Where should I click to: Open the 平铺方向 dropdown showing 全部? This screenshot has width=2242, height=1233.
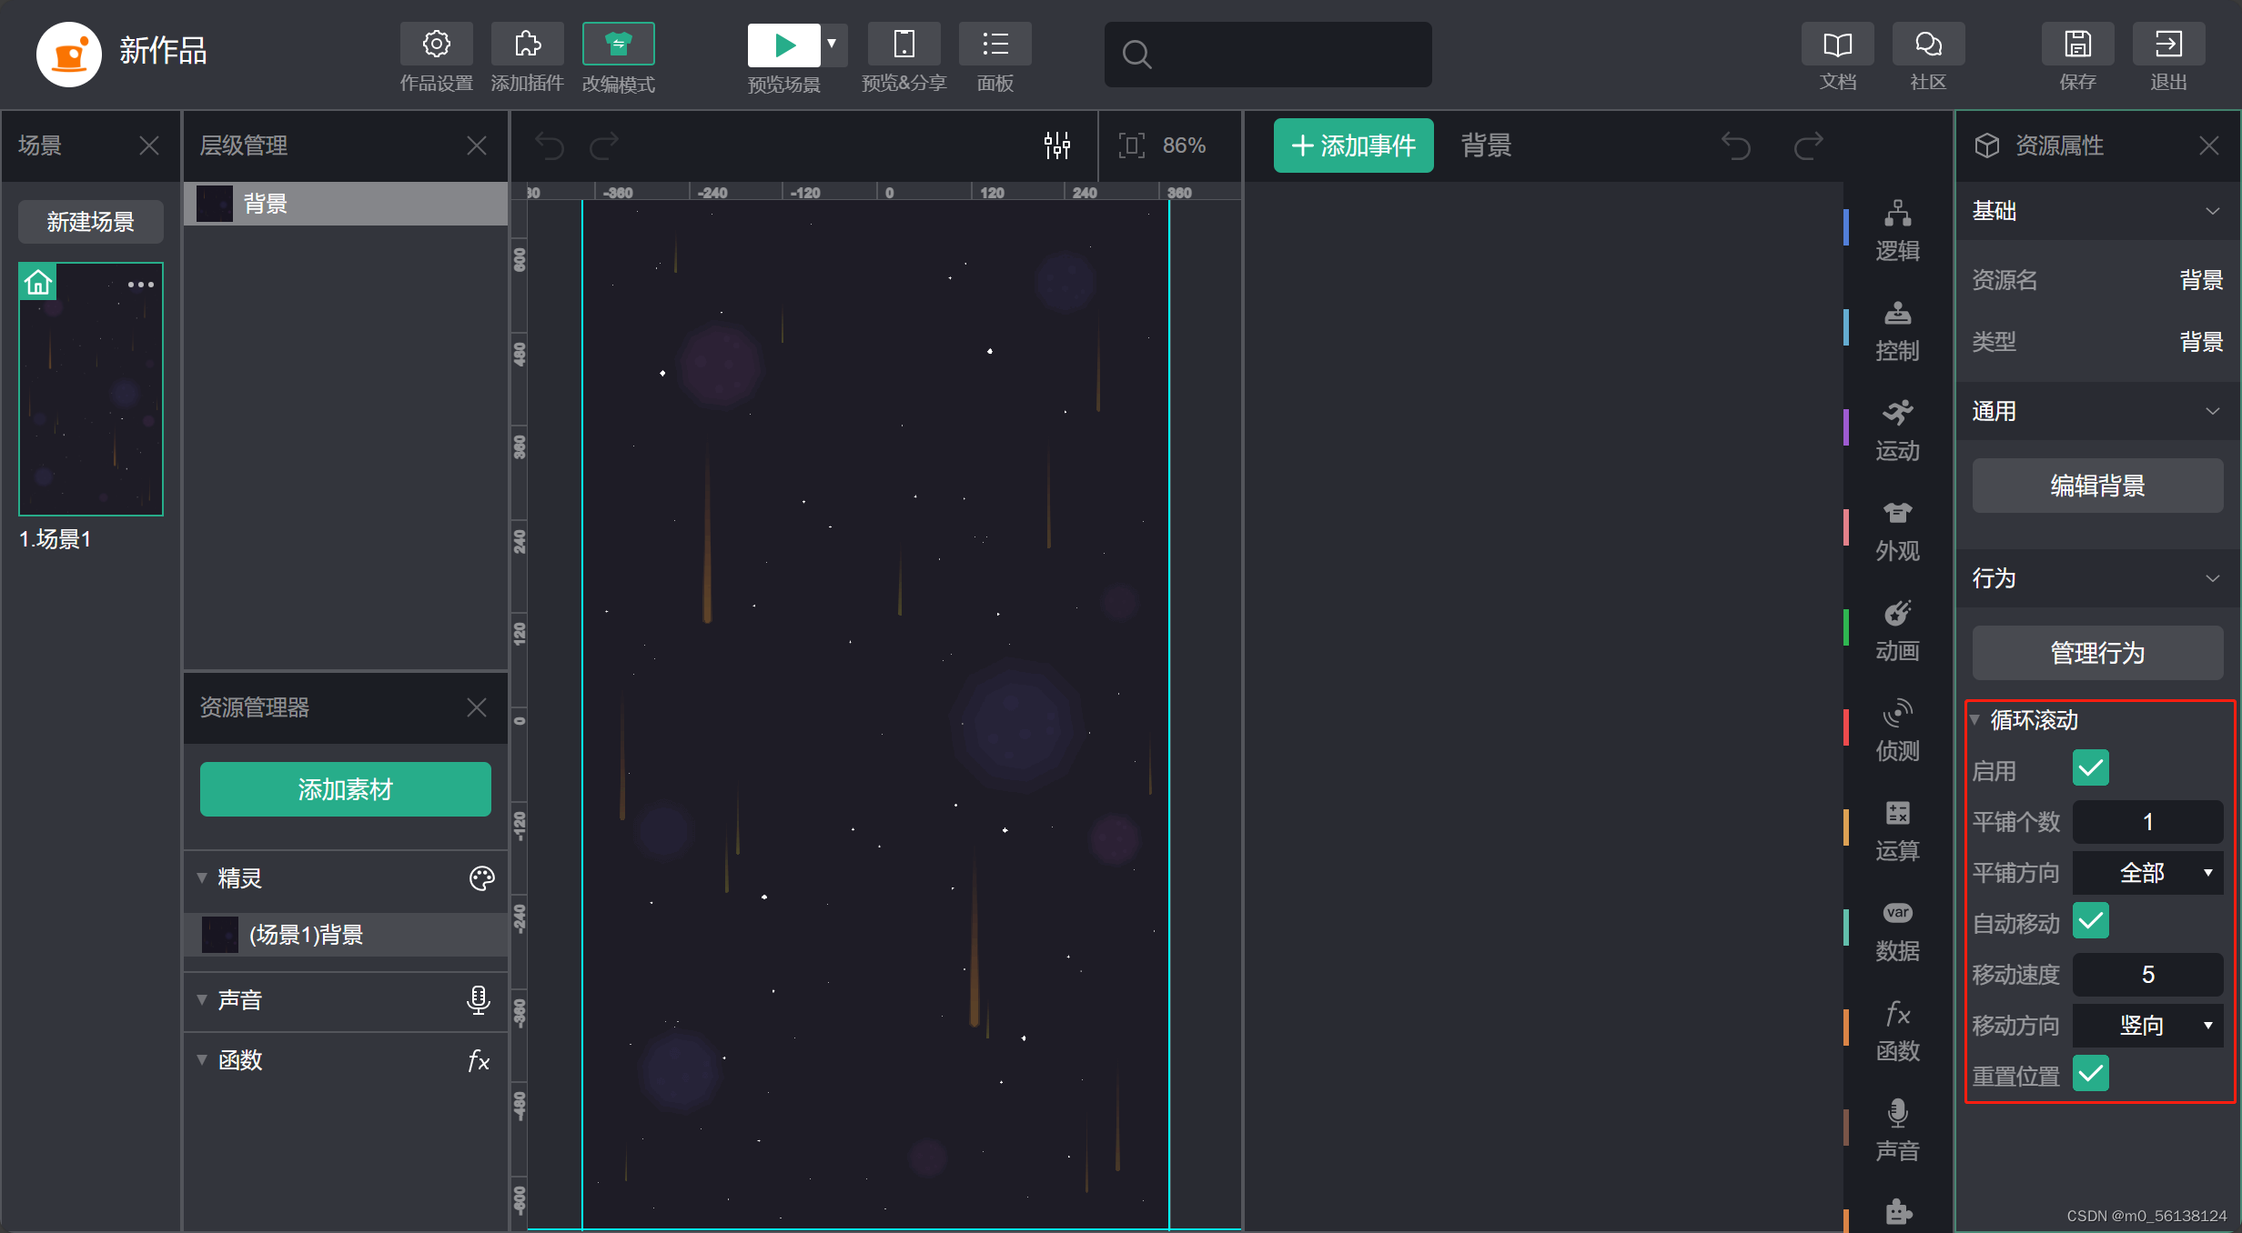click(x=2147, y=873)
